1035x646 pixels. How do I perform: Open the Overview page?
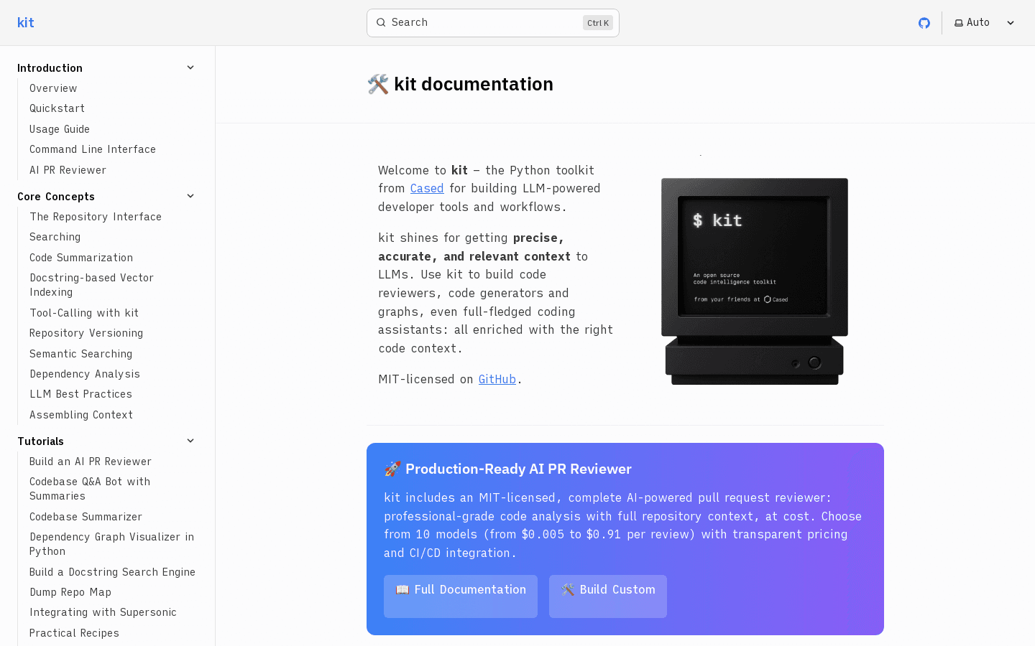click(53, 88)
